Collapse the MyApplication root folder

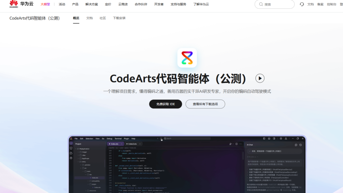click(x=76, y=149)
